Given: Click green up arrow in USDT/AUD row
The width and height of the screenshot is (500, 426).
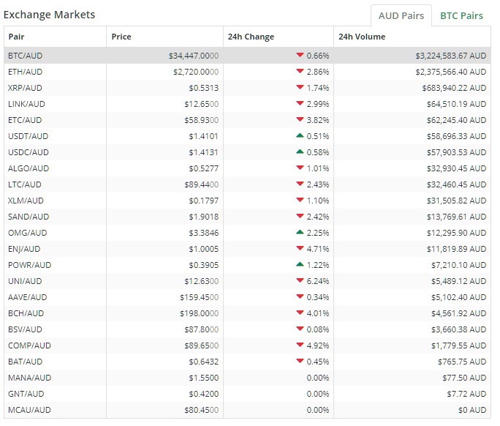Looking at the screenshot, I should pyautogui.click(x=300, y=135).
